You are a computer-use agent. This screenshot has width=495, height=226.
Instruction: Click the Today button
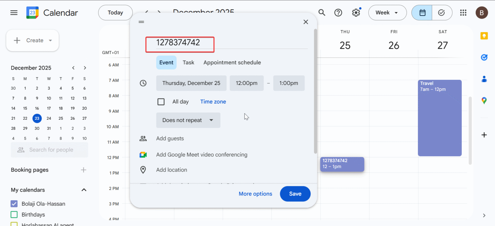click(115, 13)
